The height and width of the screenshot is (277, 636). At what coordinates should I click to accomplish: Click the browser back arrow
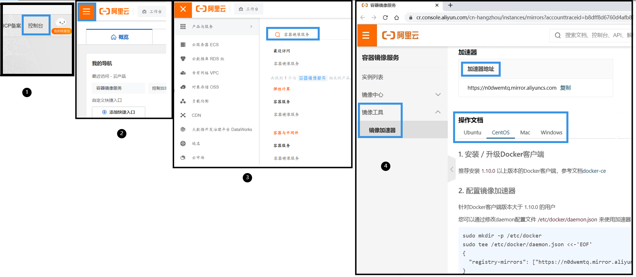pyautogui.click(x=363, y=17)
